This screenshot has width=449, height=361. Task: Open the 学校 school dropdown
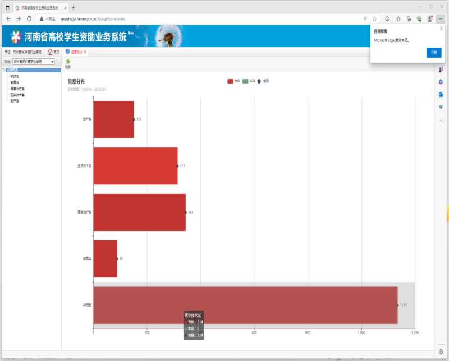34,61
